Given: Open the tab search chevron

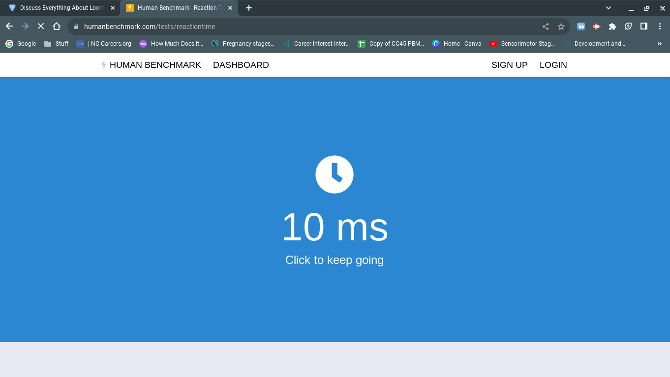Looking at the screenshot, I should 609,8.
